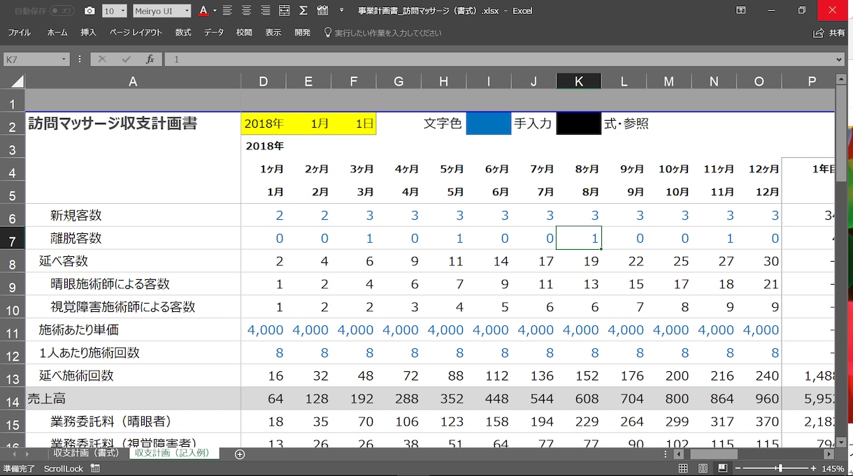Select the column K header
The width and height of the screenshot is (853, 476).
[579, 82]
